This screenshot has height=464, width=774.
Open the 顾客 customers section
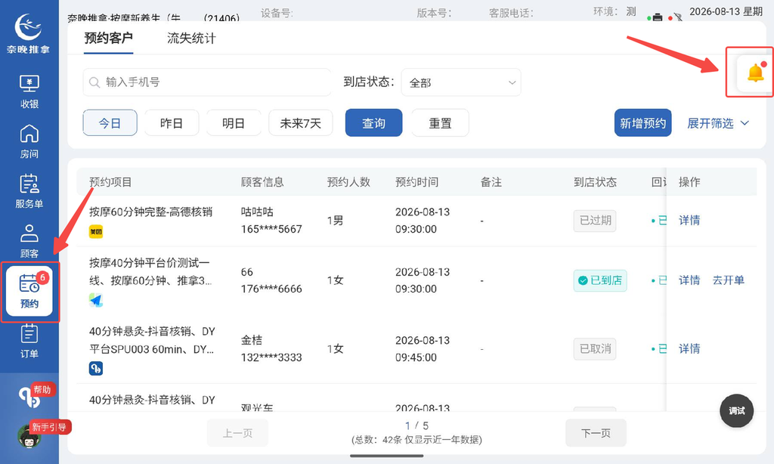pos(29,241)
